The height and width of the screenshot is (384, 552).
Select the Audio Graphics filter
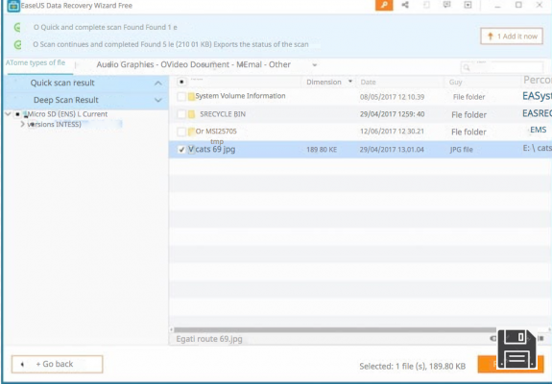[x=126, y=64]
